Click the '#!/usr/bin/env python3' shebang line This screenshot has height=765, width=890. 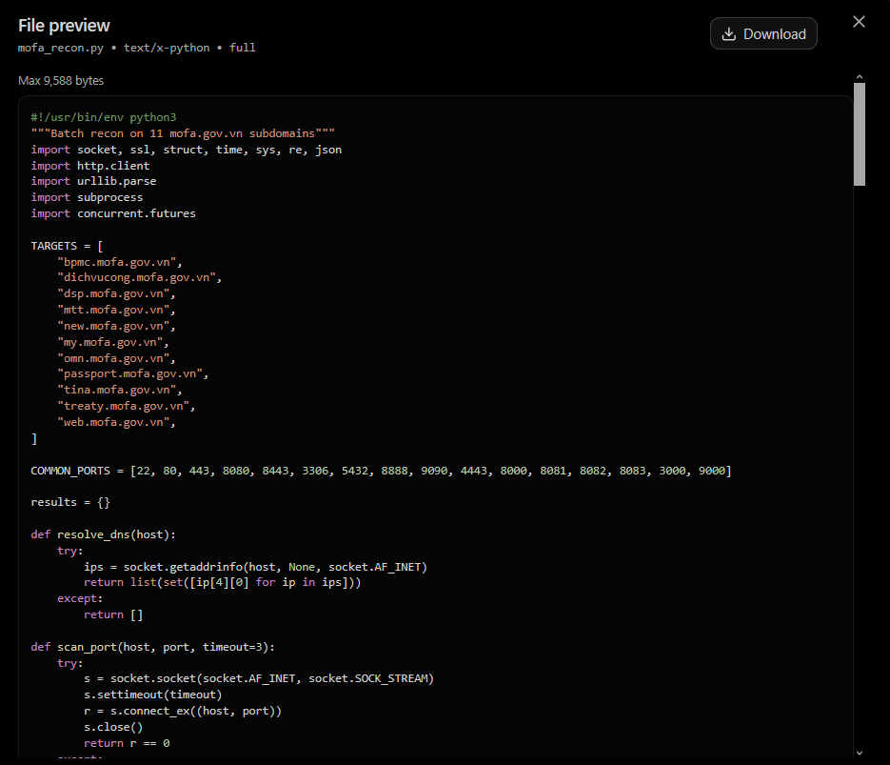click(x=104, y=117)
